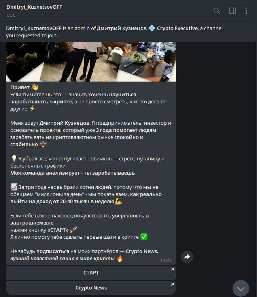Open search in this chat
This screenshot has height=297, width=257.
(x=217, y=11)
